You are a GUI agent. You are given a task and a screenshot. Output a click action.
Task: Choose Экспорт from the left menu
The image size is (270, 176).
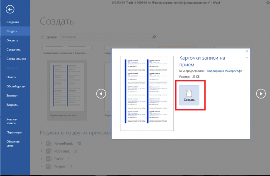(x=12, y=96)
